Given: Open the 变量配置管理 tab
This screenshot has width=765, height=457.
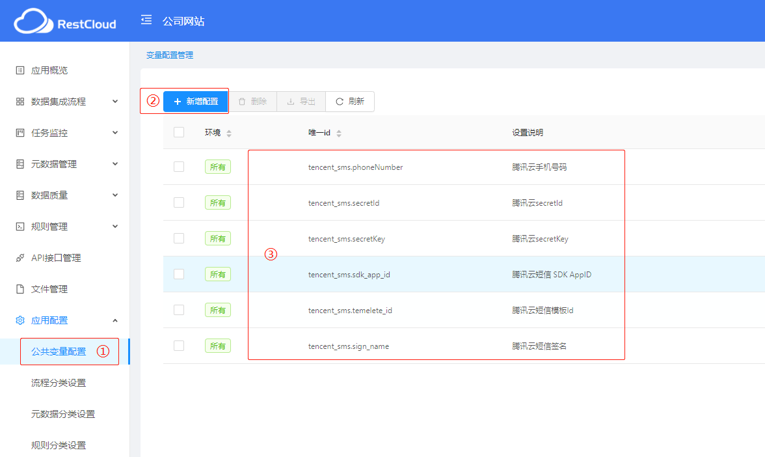Looking at the screenshot, I should pyautogui.click(x=170, y=55).
